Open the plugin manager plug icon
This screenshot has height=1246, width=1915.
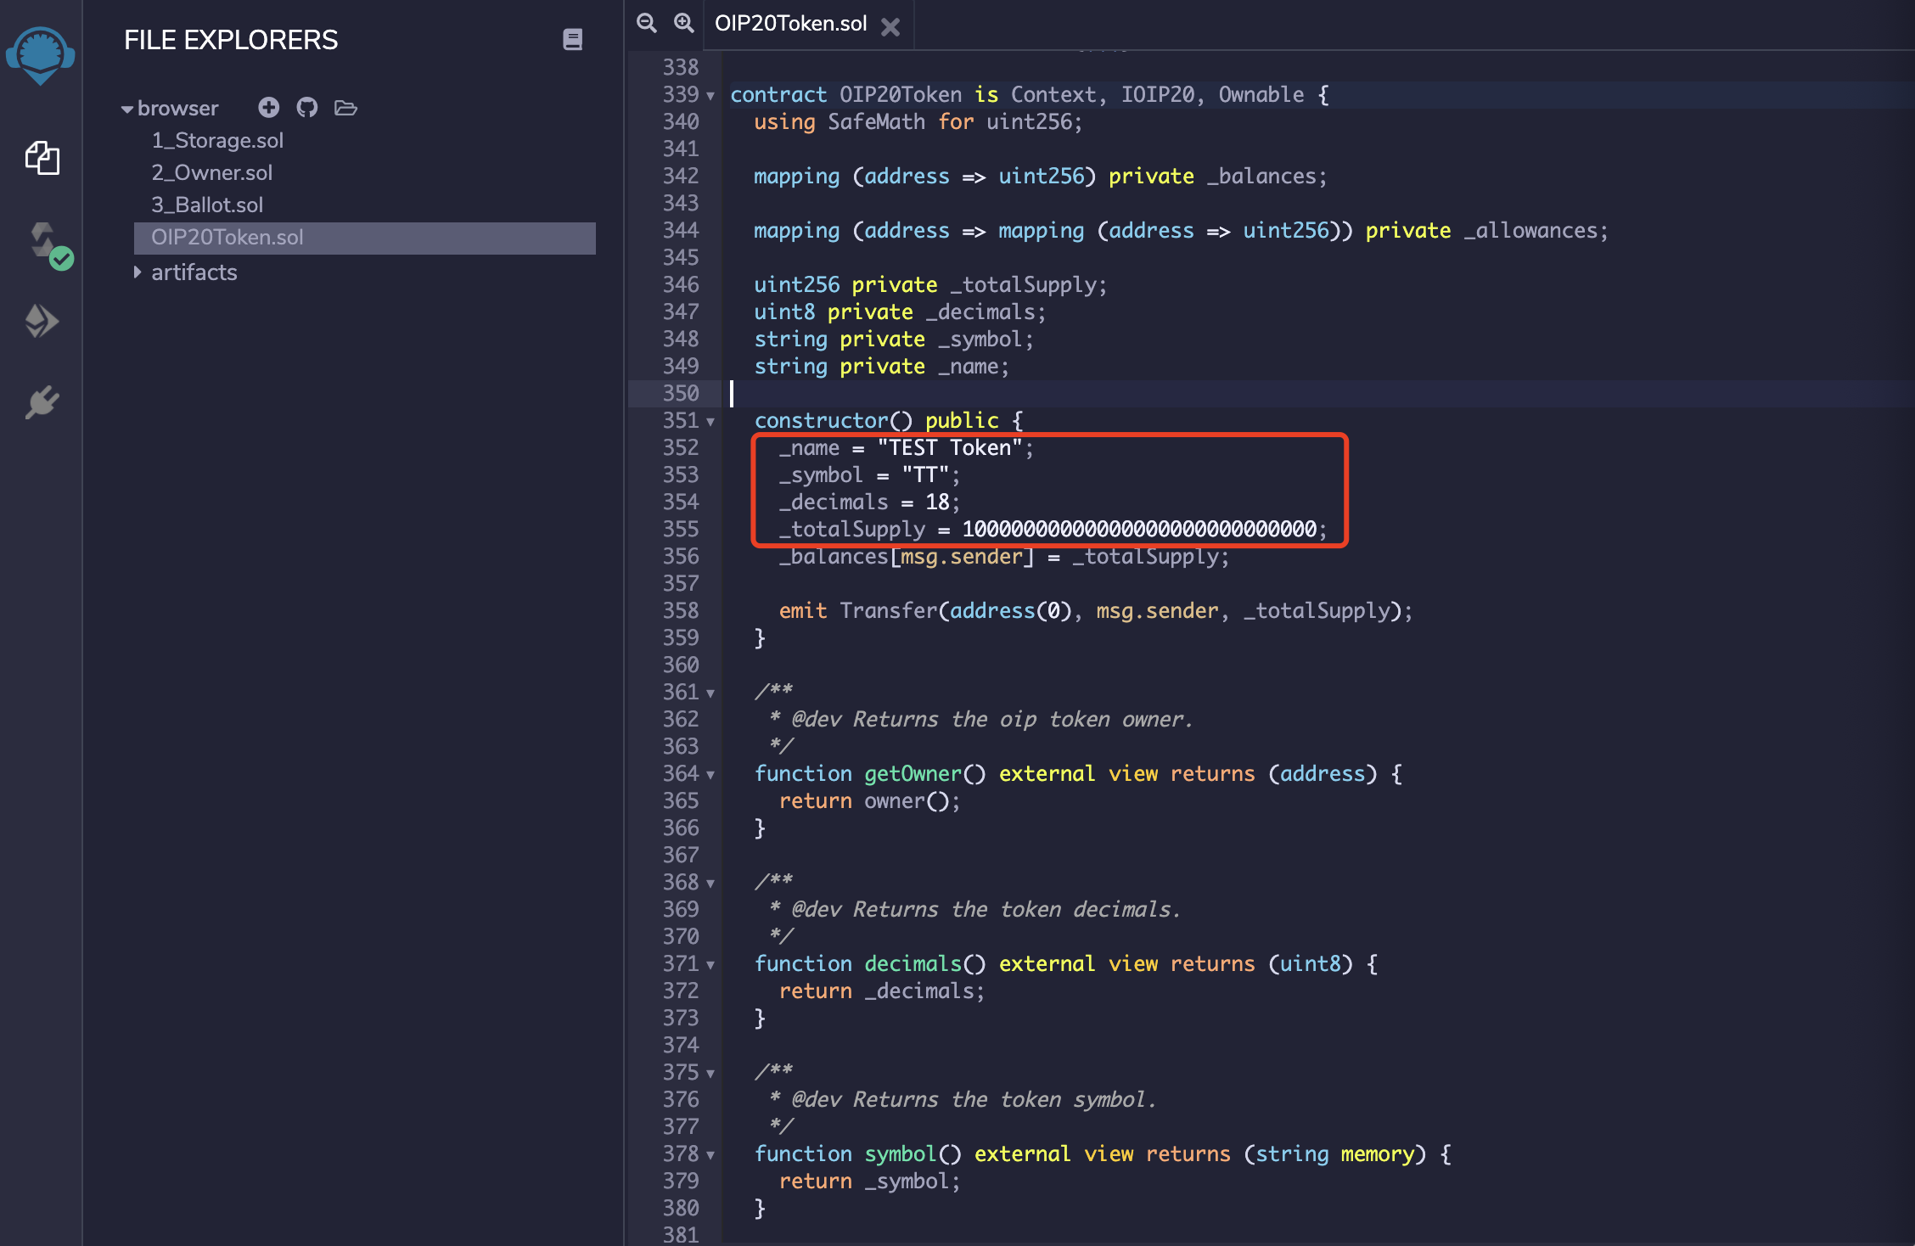[x=42, y=401]
